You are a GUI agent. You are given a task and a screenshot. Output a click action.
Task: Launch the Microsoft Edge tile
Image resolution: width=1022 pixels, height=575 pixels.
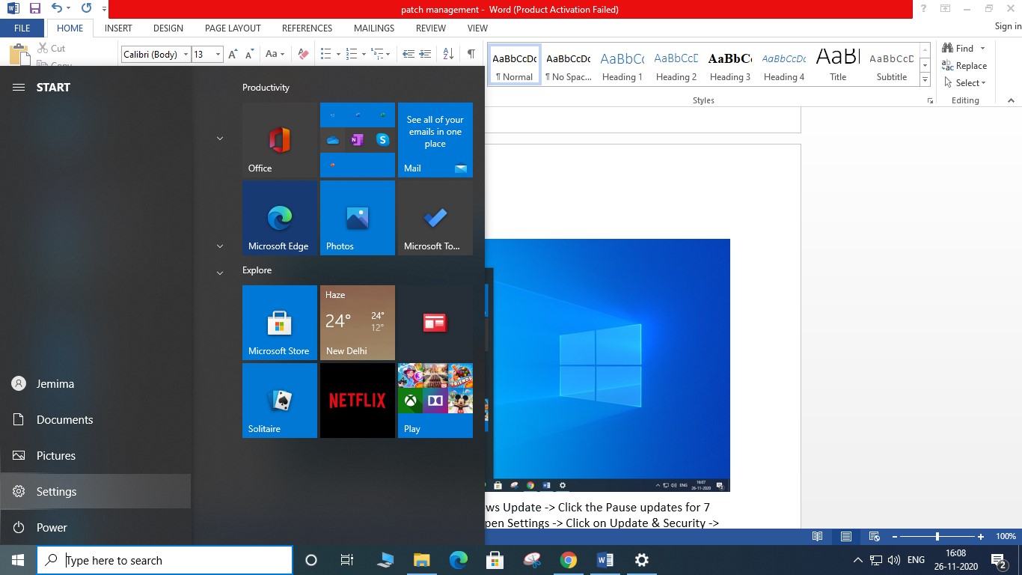(280, 218)
